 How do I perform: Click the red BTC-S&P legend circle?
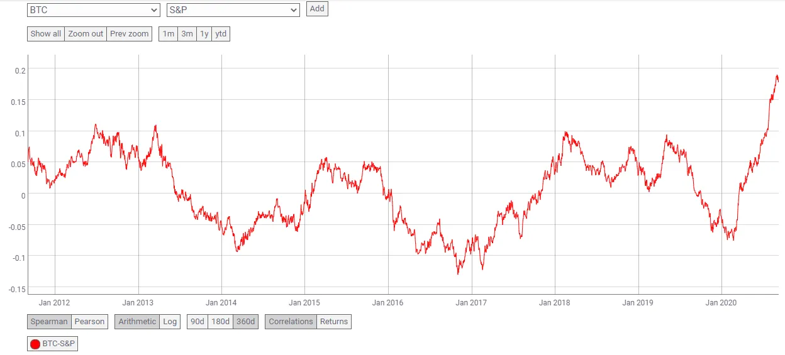(x=35, y=344)
